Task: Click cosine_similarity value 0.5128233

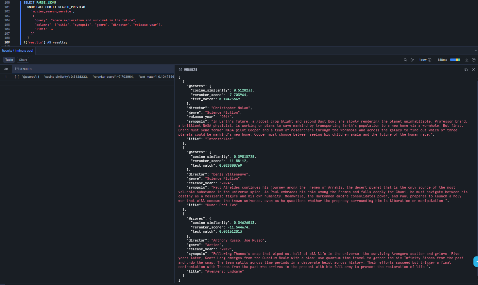Action: tap(243, 91)
